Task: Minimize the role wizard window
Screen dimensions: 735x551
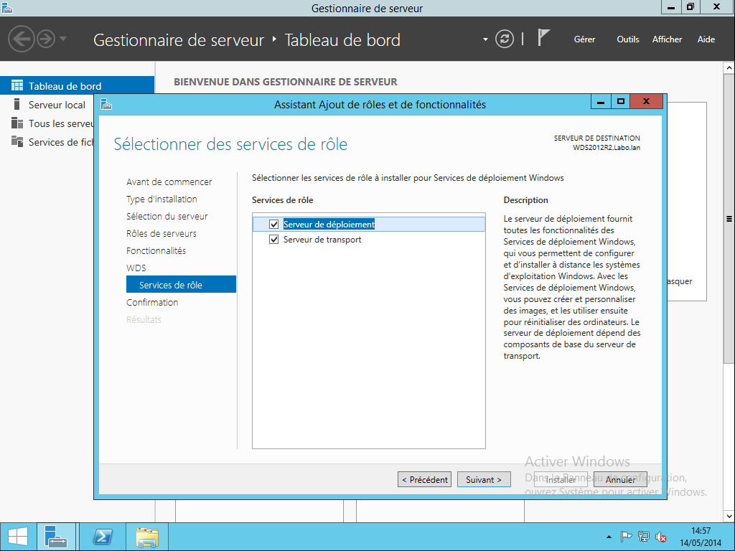Action: tap(601, 101)
